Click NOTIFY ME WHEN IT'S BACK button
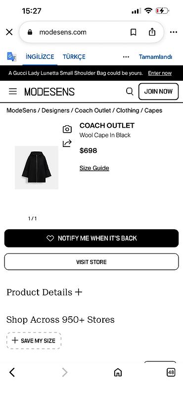Image resolution: width=183 pixels, height=396 pixels. [x=91, y=238]
